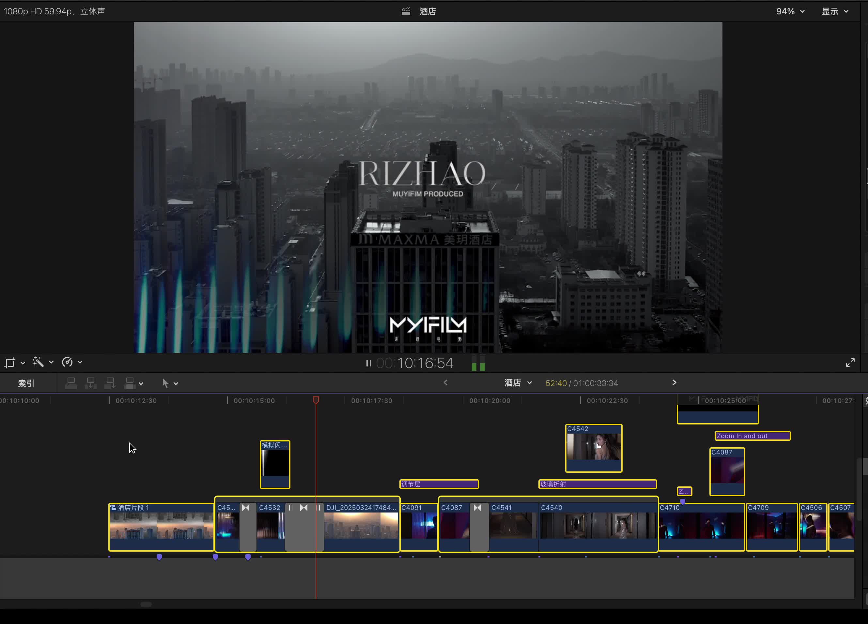Expand the enhancements dropdown chevron
Viewport: 868px width, 624px height.
coord(51,362)
